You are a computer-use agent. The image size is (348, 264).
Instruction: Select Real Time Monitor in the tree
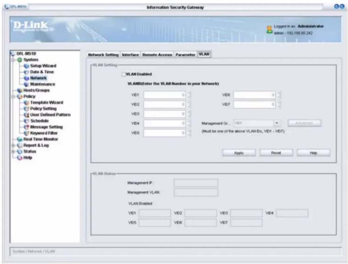[40, 139]
